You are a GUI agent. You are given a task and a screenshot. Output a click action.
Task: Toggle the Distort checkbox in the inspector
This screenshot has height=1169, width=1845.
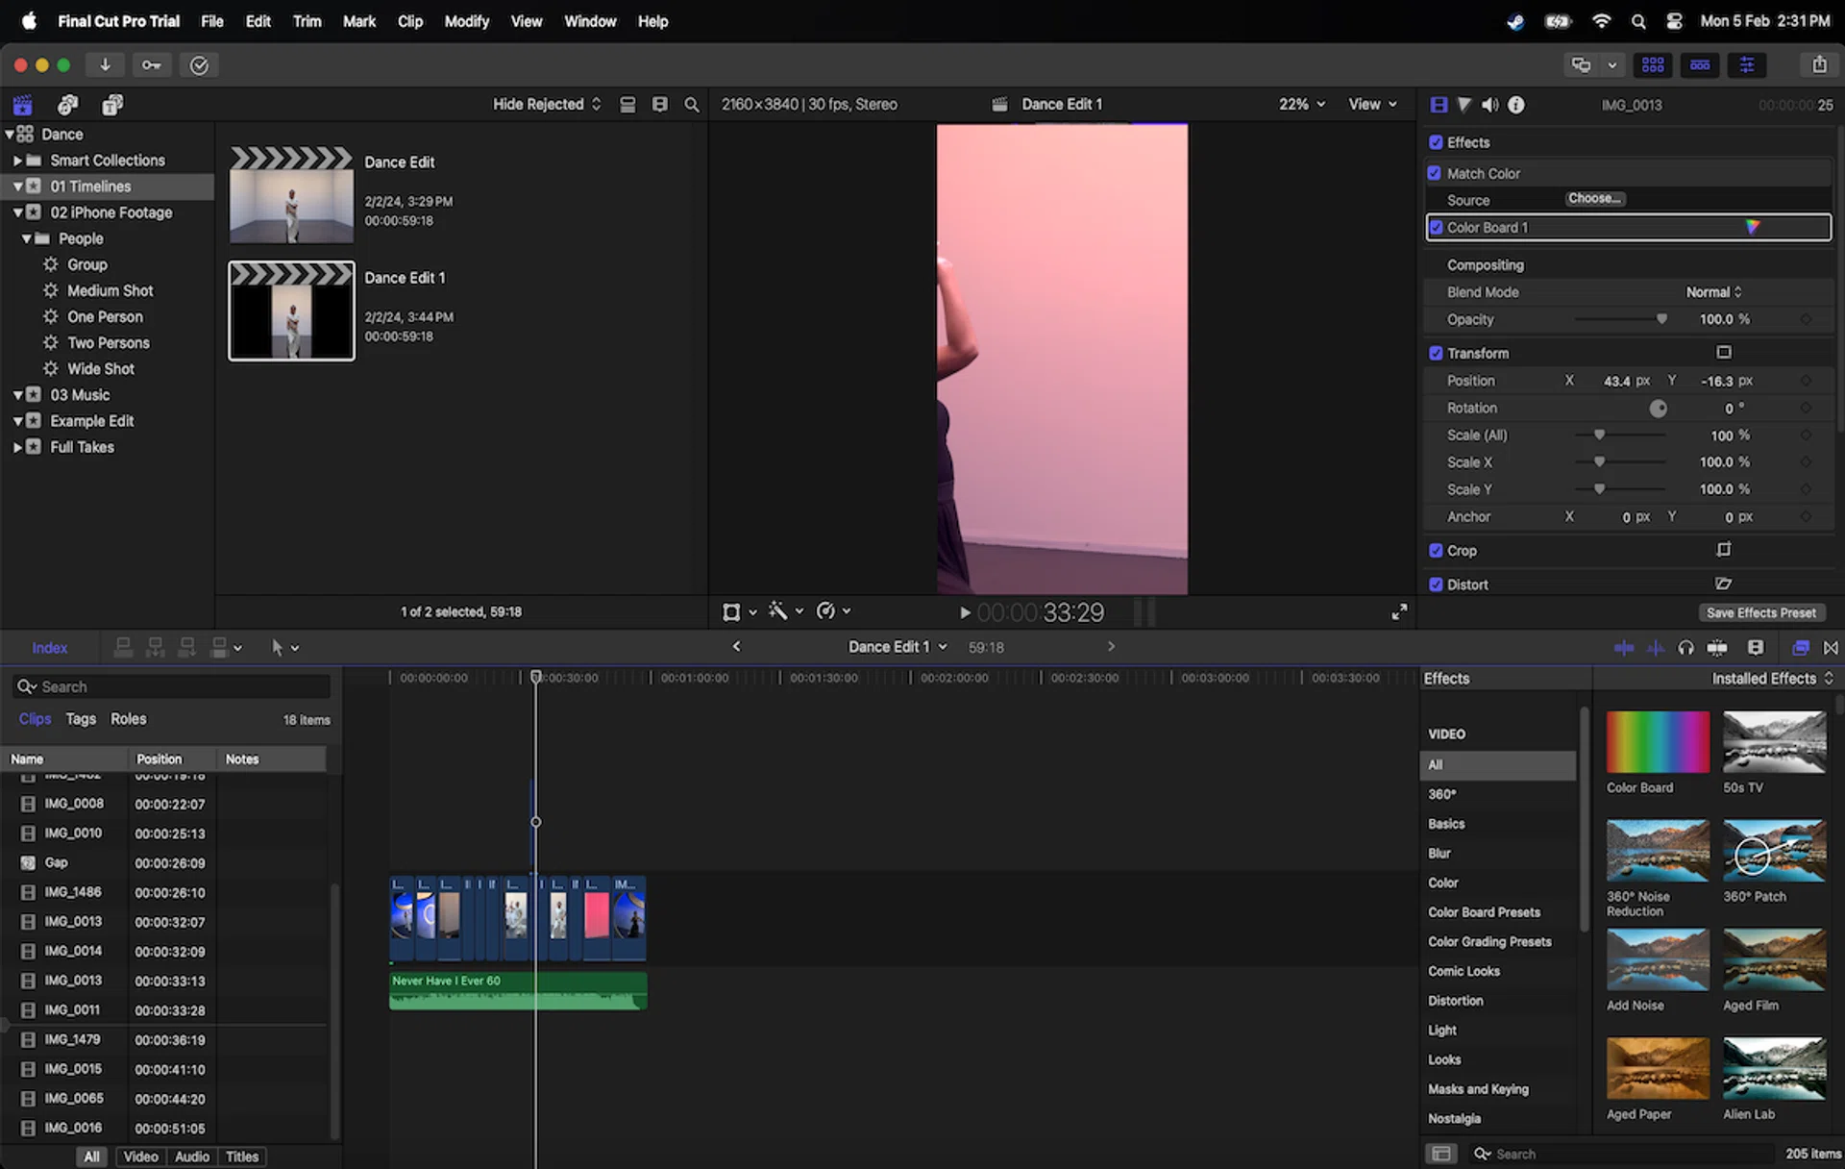(x=1436, y=584)
